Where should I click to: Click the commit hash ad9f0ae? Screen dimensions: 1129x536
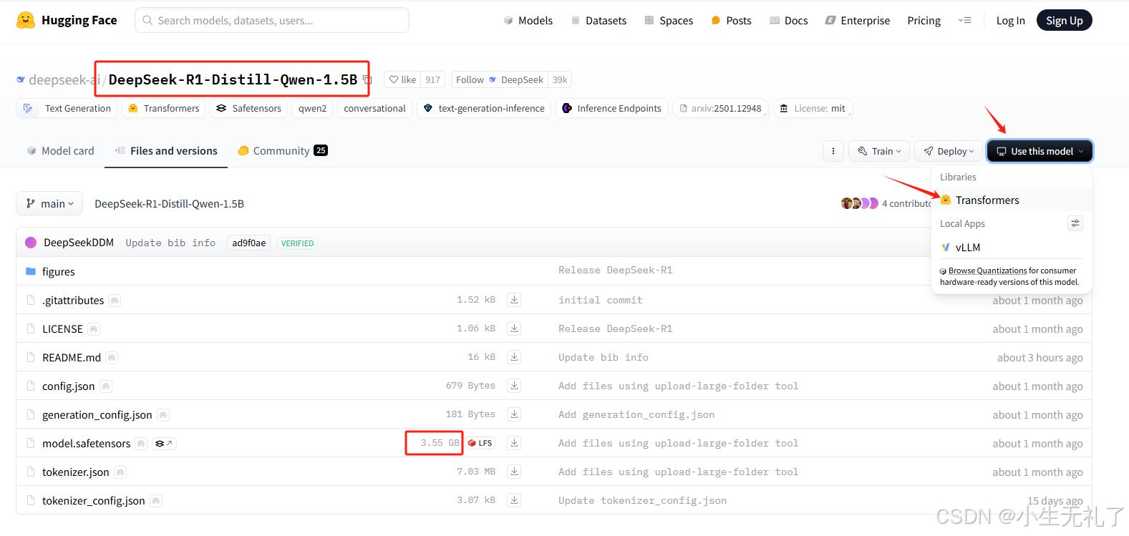pyautogui.click(x=248, y=243)
